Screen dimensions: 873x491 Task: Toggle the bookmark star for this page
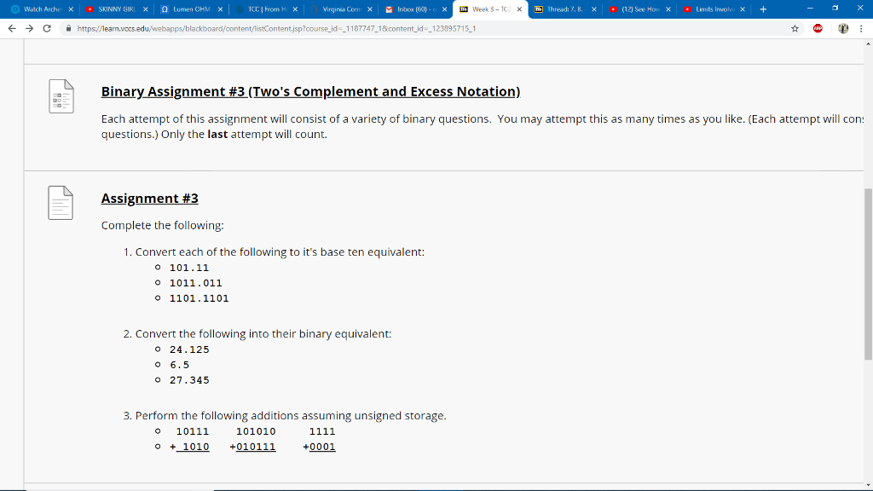(794, 27)
